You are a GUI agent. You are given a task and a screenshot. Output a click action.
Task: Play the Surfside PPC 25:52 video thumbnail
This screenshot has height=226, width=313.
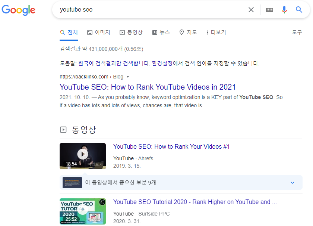click(83, 211)
